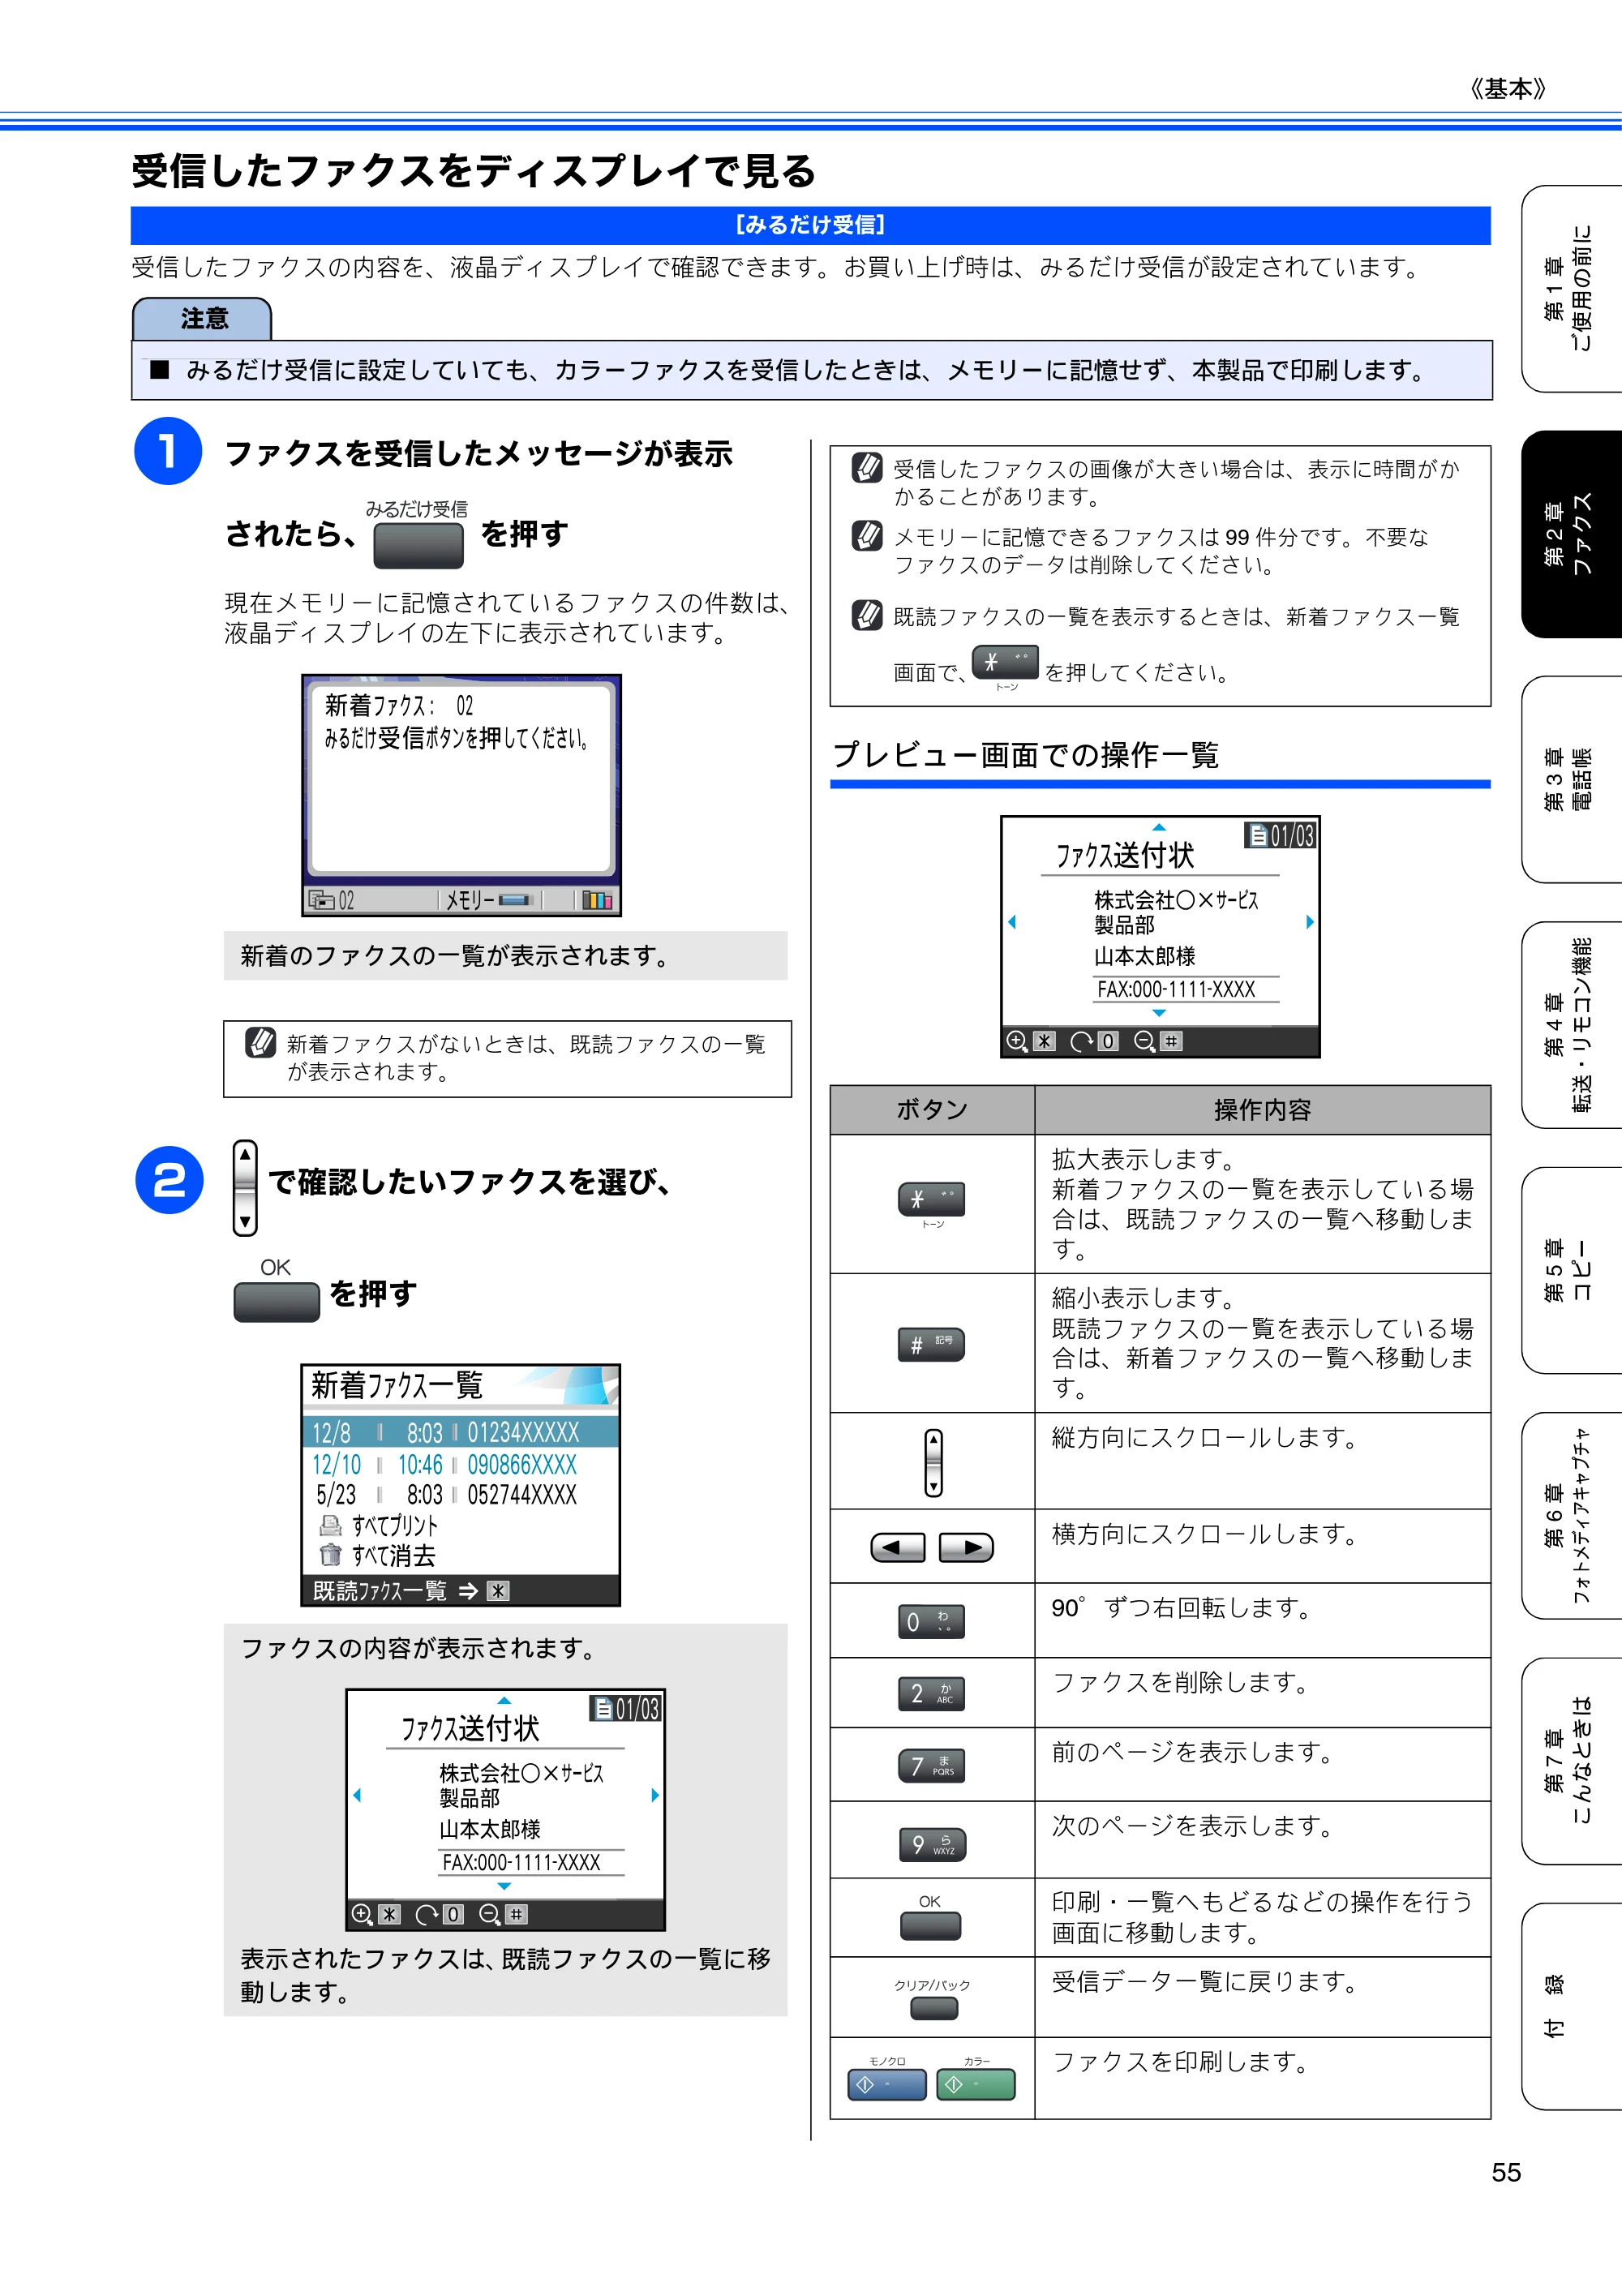The height and width of the screenshot is (2296, 1622).
Task: Click the すべてプリント printer entry
Action: point(378,1525)
